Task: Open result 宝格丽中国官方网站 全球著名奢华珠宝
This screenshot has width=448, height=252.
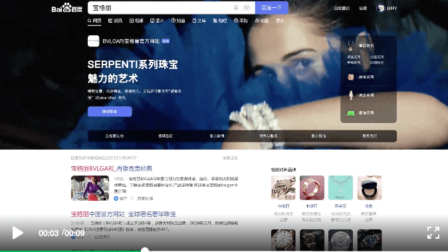Action: point(124,214)
